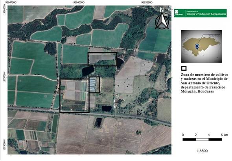Viewport: 232px width, 161px height.
Task: Click the "Ciencia y Producción Agropecuaria" banner text
Action: [x=206, y=14]
